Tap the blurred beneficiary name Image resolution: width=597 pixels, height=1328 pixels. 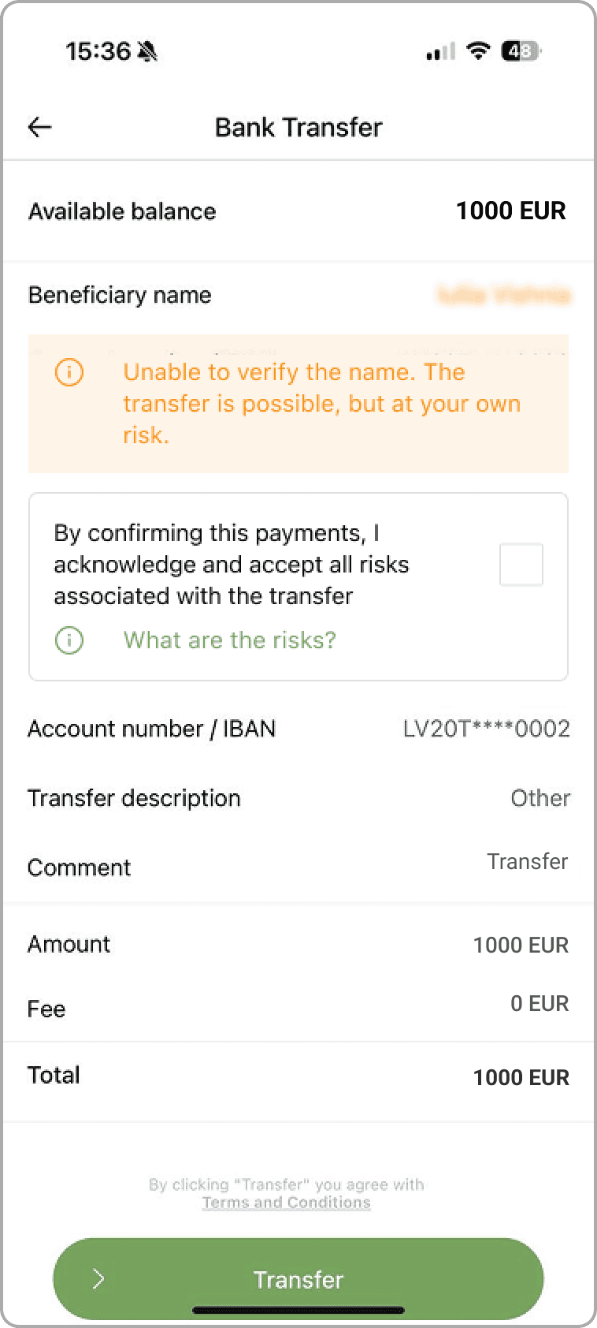click(503, 296)
